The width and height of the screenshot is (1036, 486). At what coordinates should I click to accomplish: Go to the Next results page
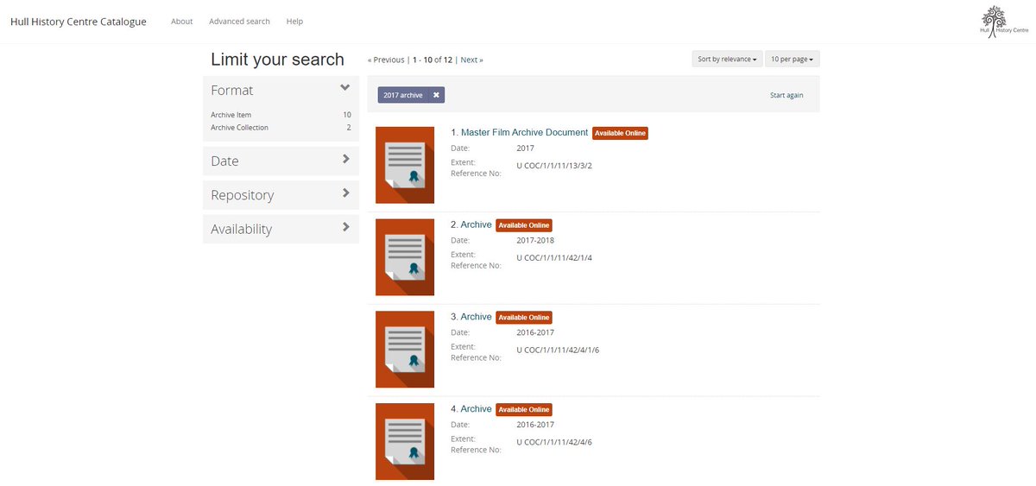coord(471,60)
